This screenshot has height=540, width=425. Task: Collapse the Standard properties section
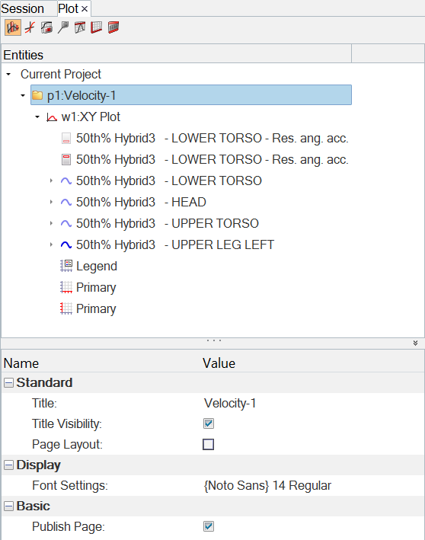[8, 382]
